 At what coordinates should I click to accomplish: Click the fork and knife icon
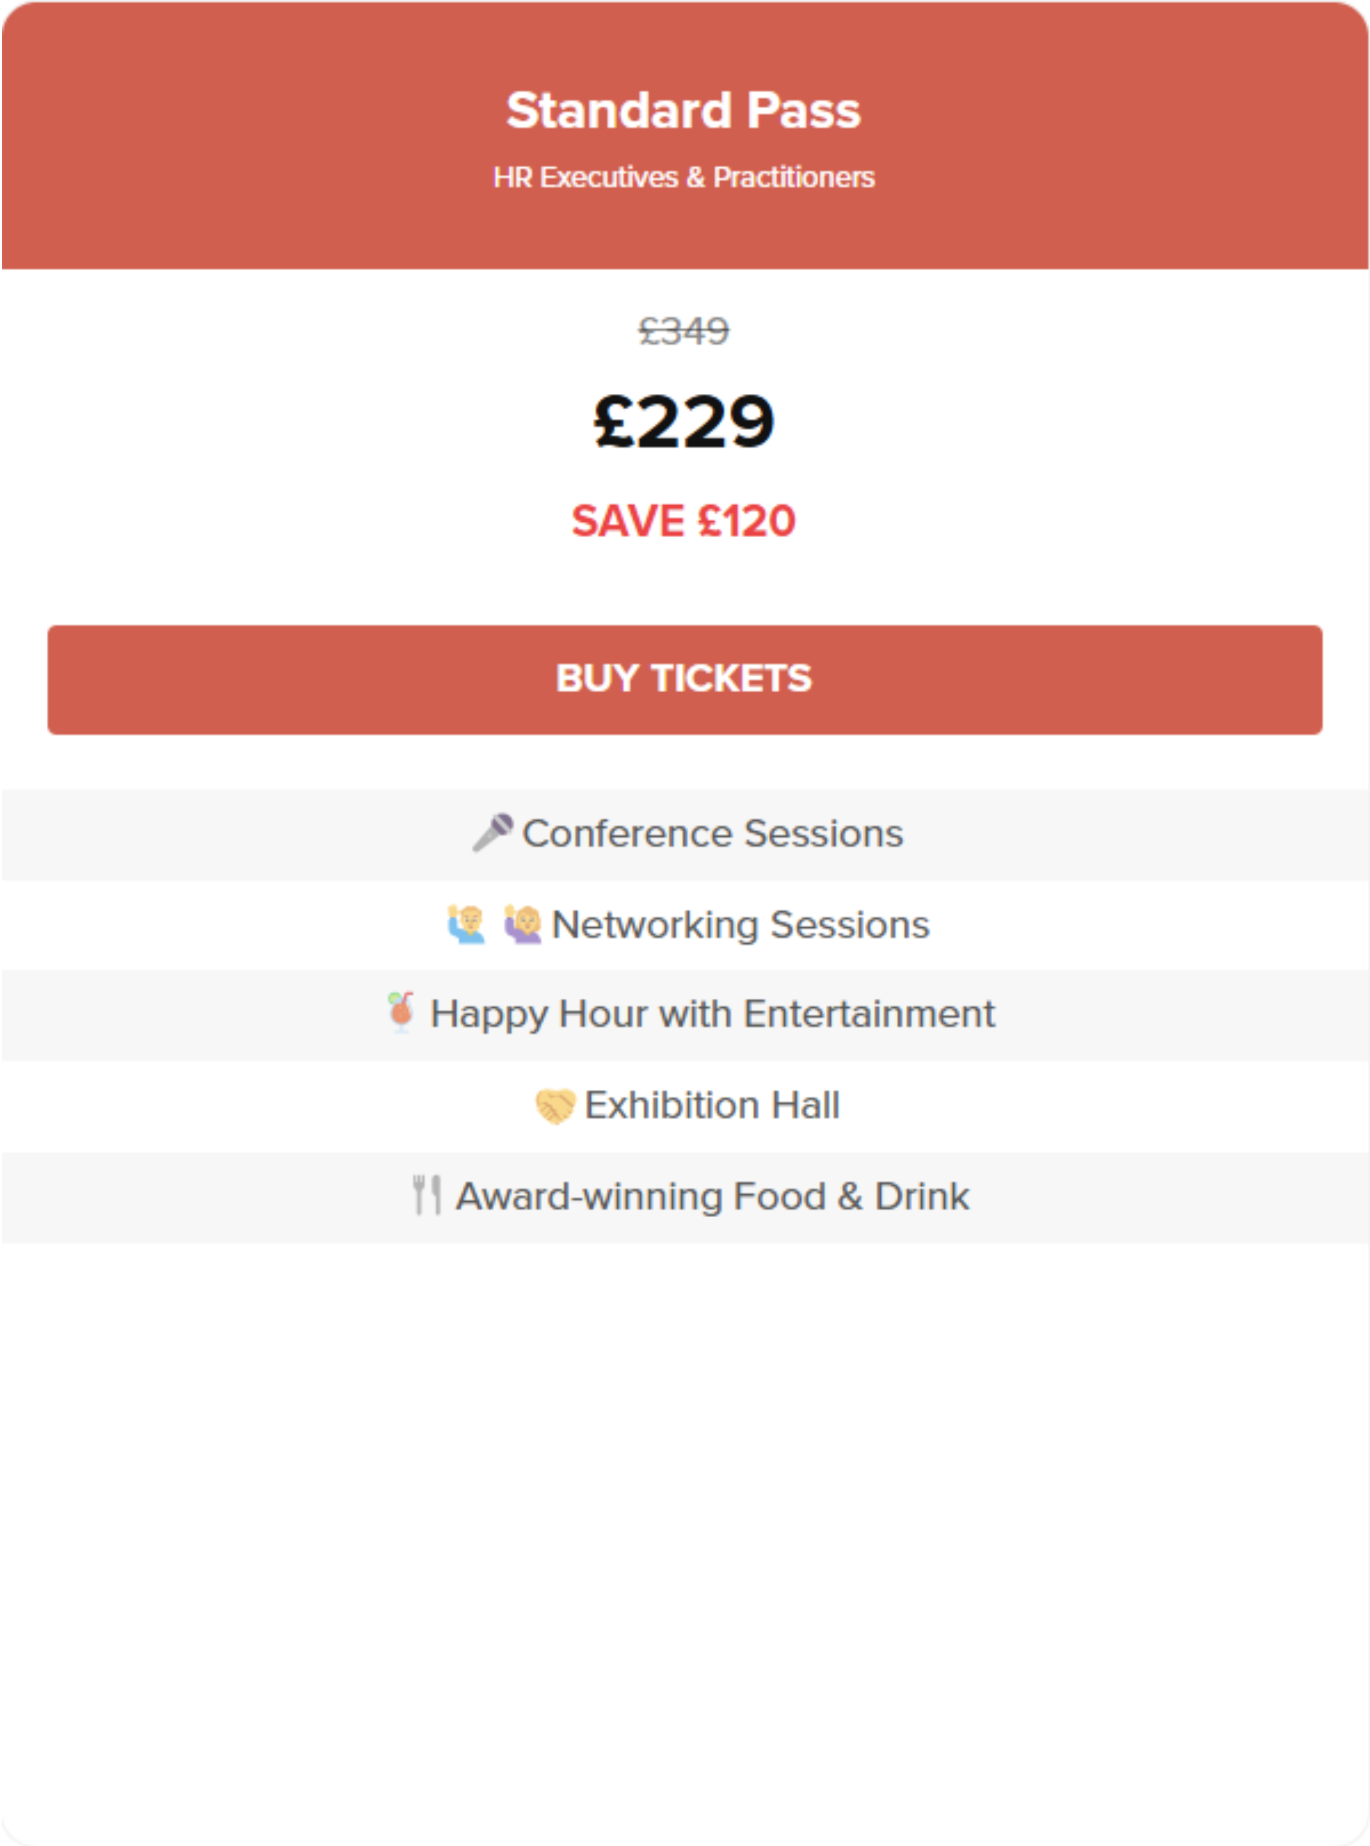(427, 1196)
